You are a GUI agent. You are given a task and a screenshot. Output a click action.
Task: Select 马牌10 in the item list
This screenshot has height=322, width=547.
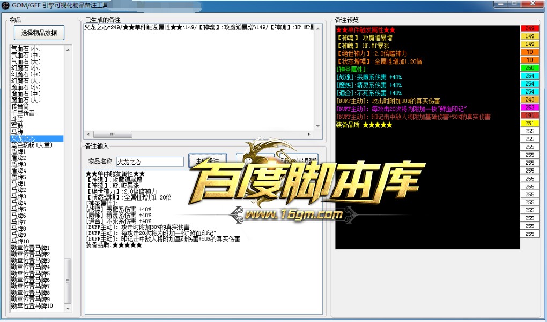(x=20, y=241)
